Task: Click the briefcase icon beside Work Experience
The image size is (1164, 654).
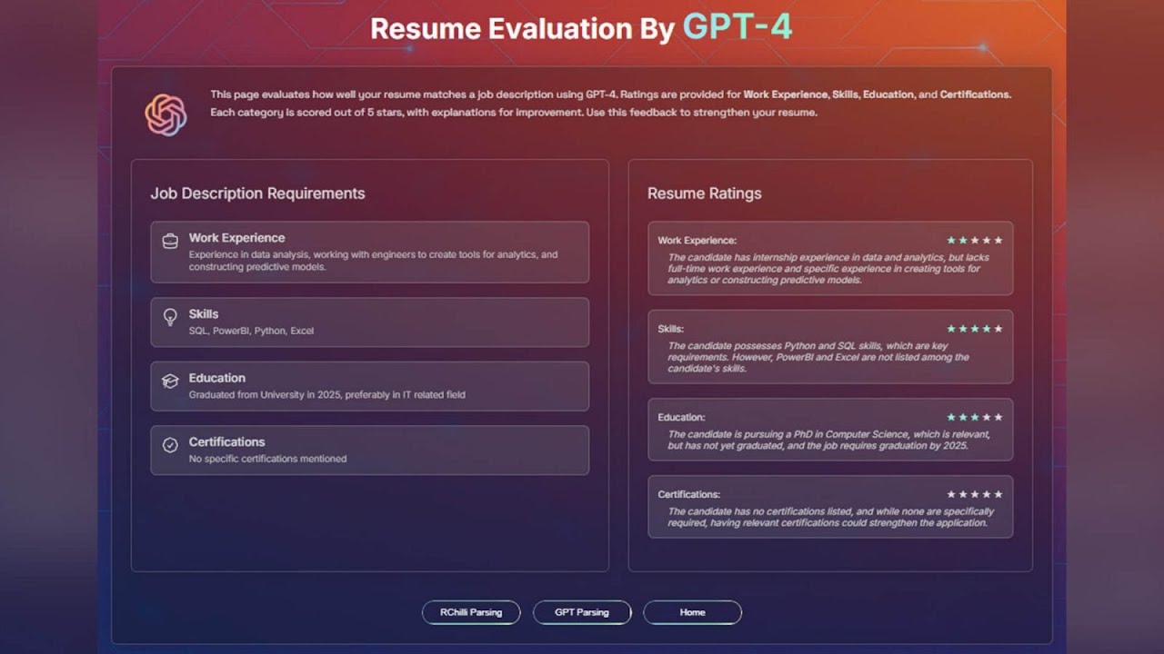Action: 170,241
